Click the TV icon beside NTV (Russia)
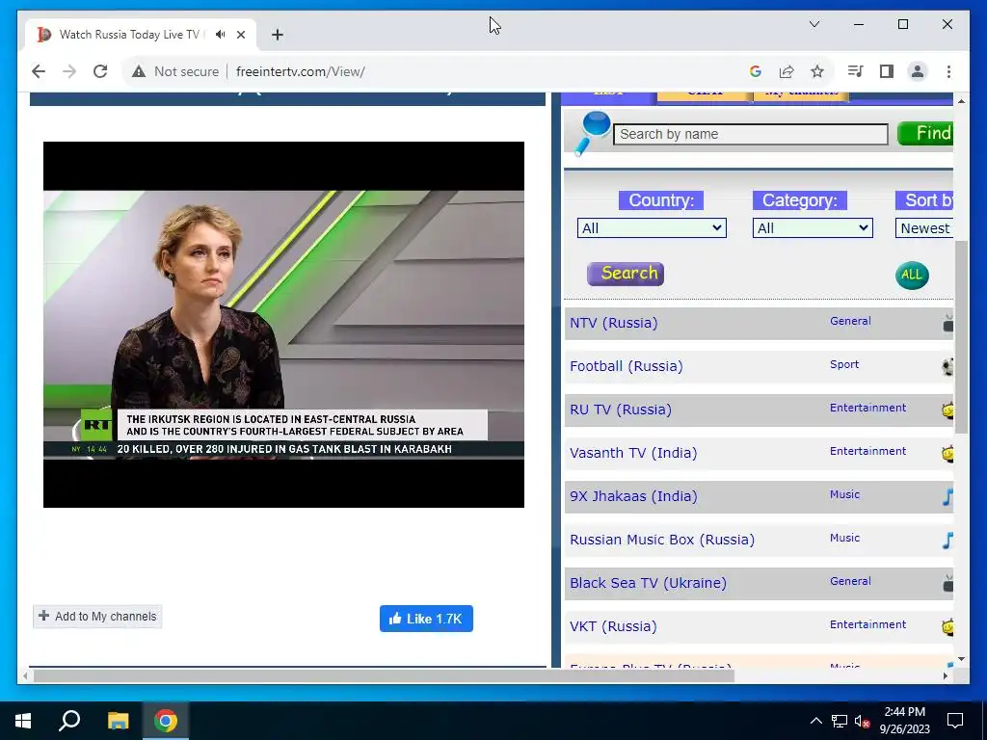The height and width of the screenshot is (740, 987). (x=948, y=324)
